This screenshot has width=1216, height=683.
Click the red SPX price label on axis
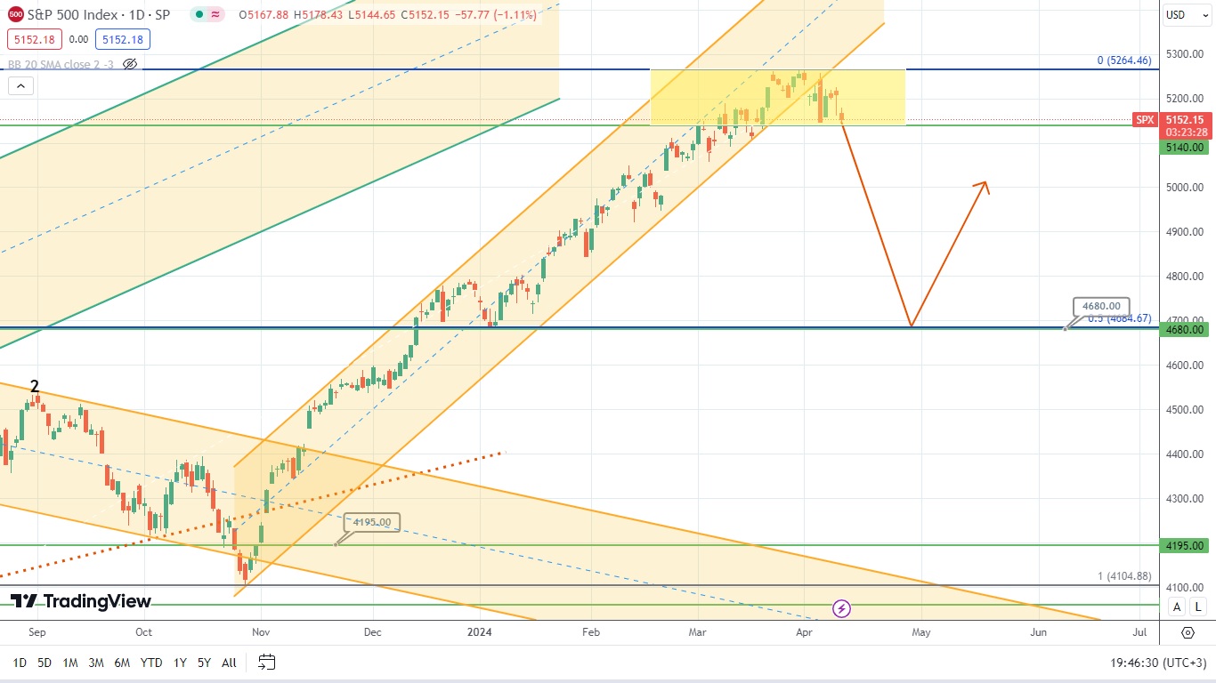(1144, 119)
